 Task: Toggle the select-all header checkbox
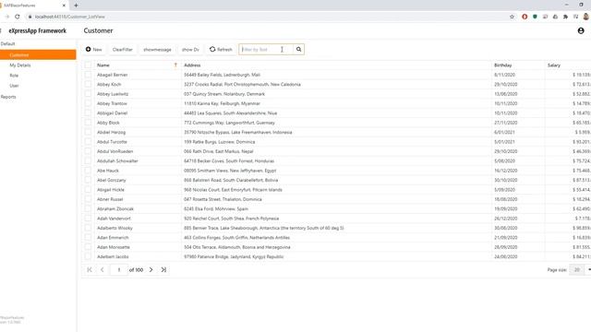point(88,65)
